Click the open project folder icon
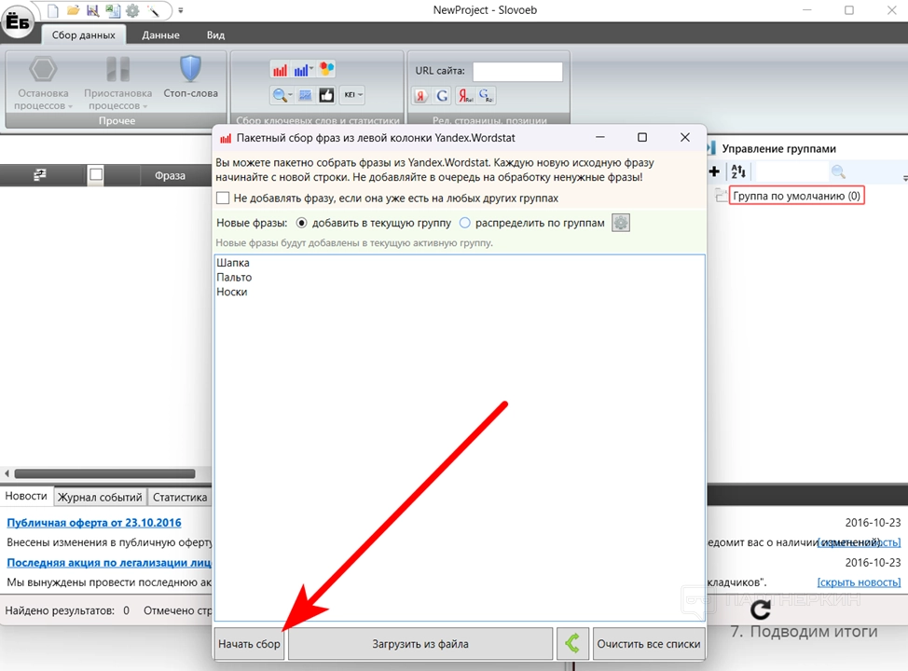 (73, 10)
